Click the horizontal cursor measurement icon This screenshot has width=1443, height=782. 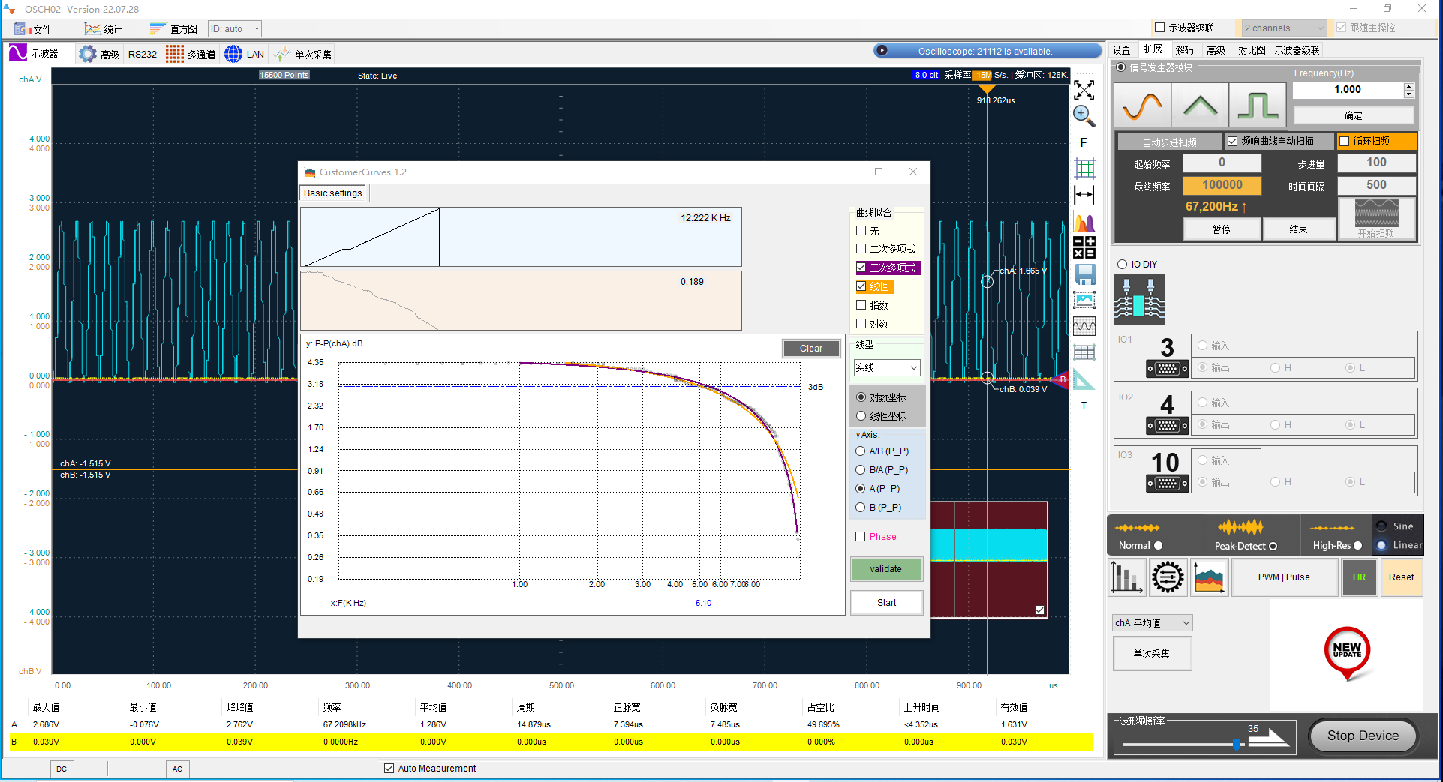[x=1084, y=195]
